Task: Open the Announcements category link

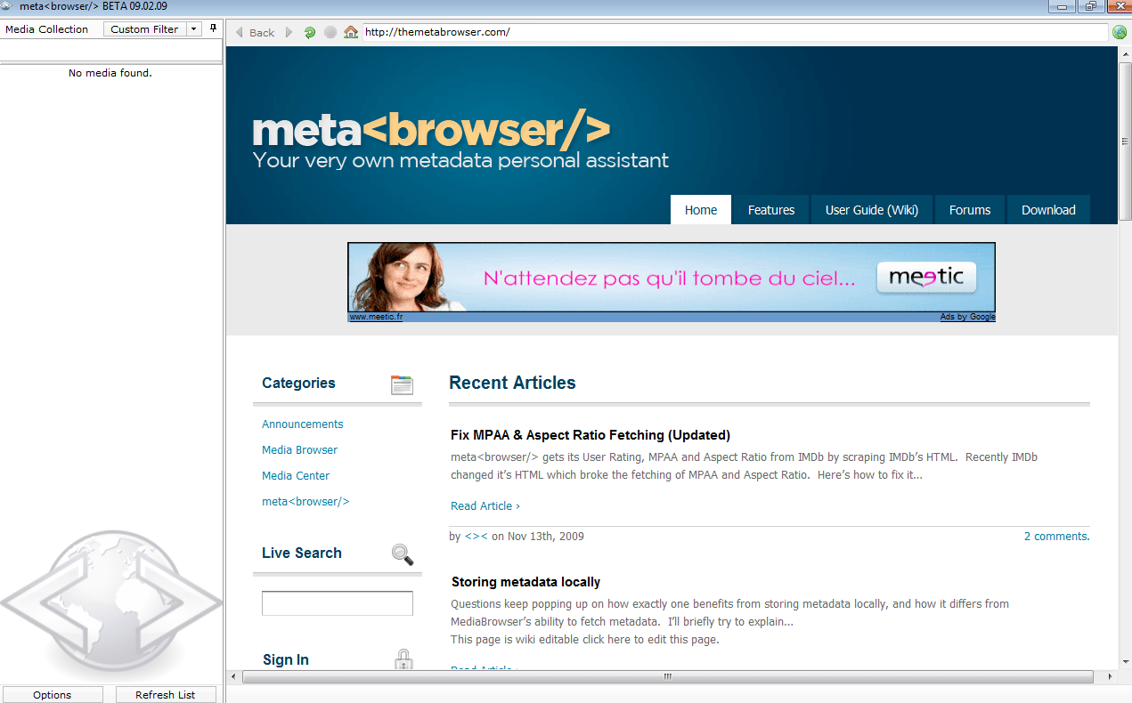Action: point(303,424)
